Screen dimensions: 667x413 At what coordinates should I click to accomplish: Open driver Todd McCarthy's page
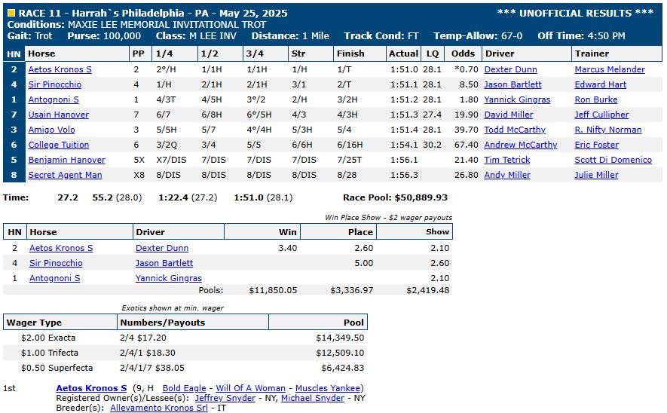(515, 130)
